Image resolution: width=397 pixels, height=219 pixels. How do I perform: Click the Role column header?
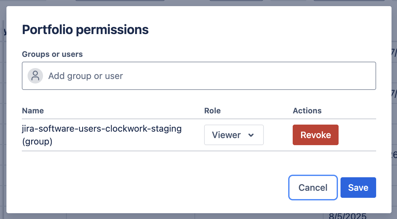point(212,111)
